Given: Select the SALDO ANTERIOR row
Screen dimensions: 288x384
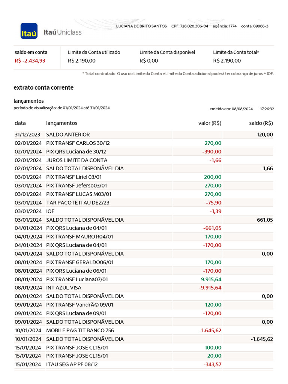Looking at the screenshot, I should (68, 135).
